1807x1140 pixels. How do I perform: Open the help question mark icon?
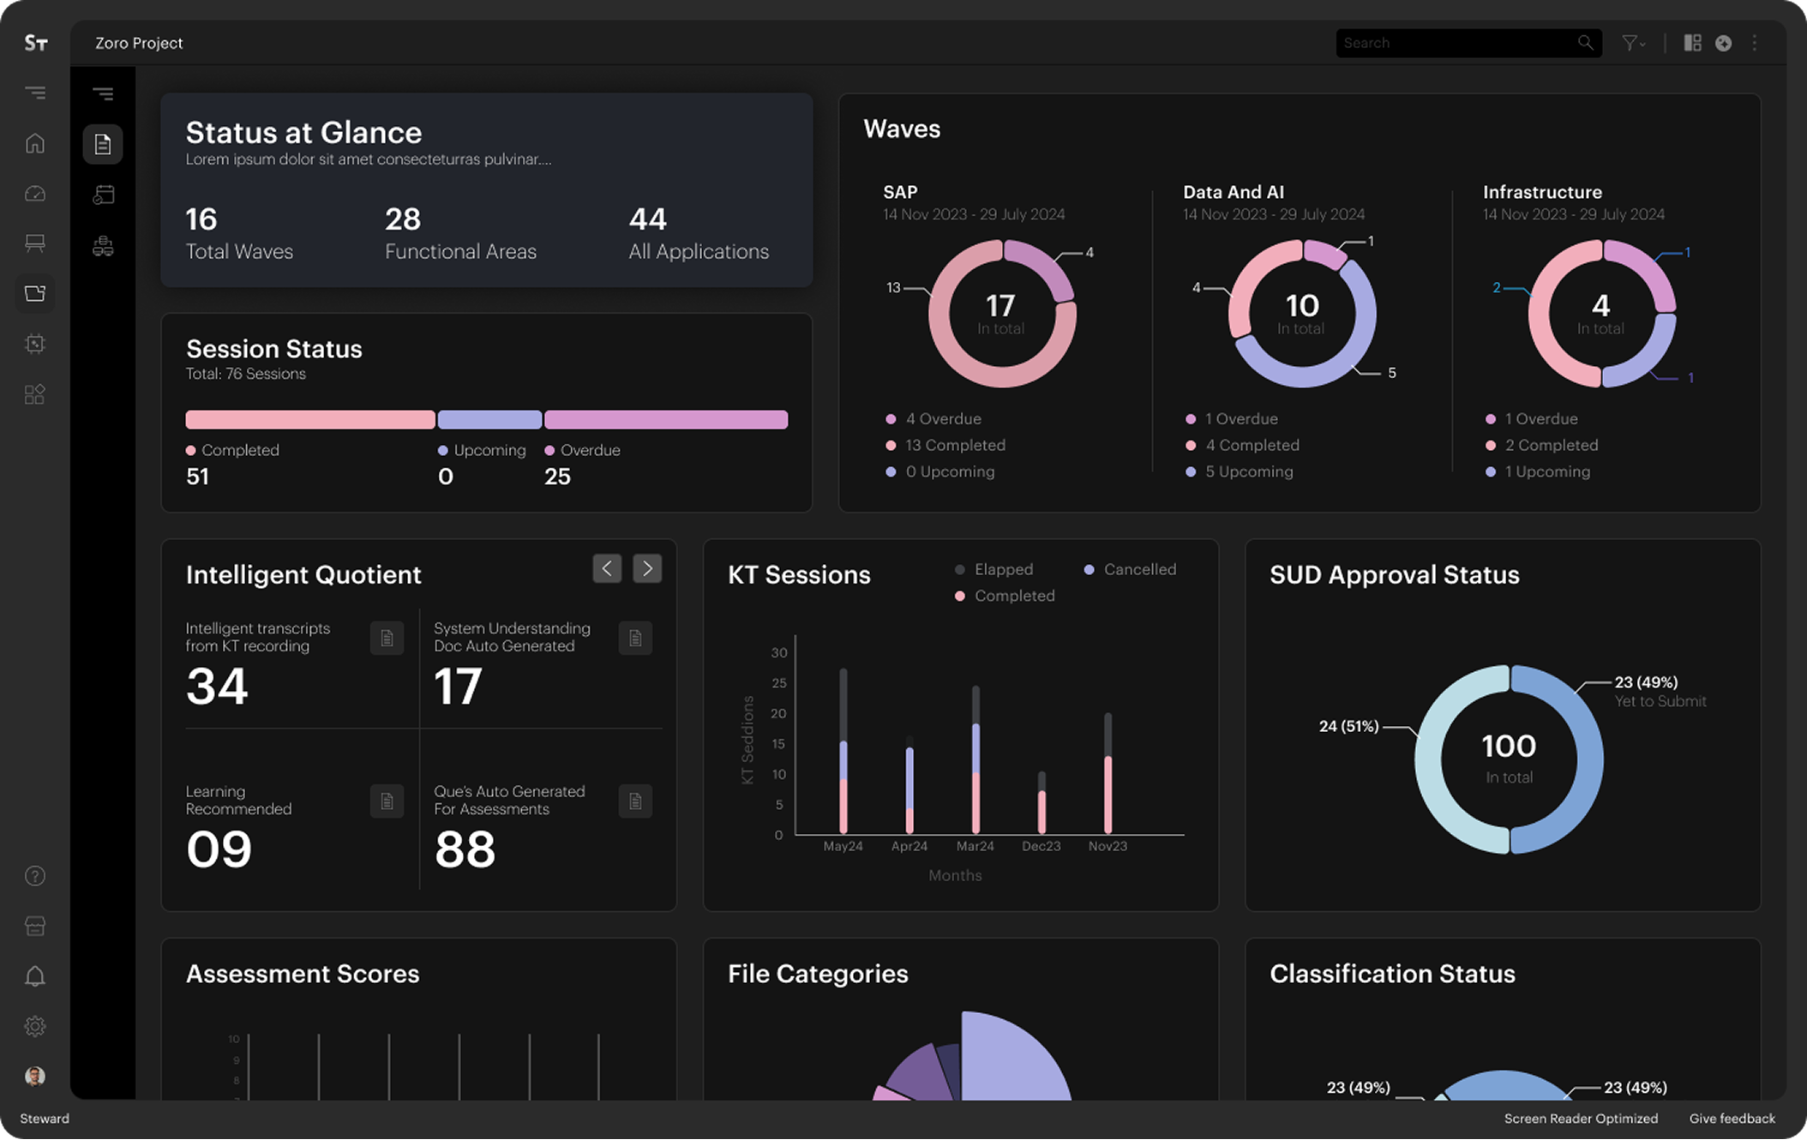click(35, 876)
